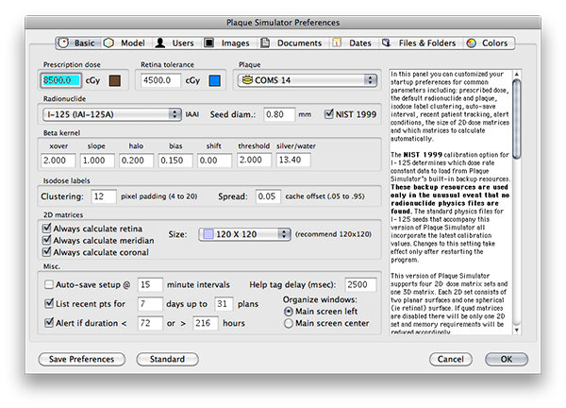Click the Images tab picture icon

(209, 43)
